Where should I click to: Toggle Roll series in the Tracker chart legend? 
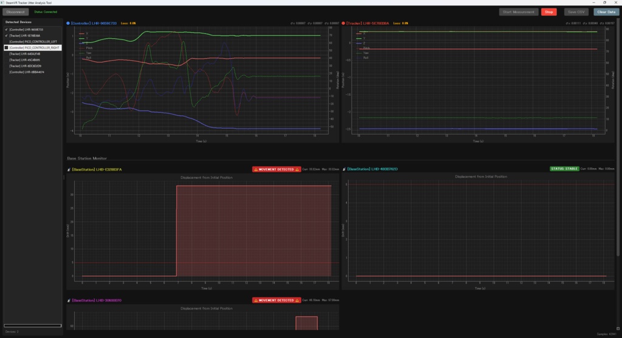362,58
